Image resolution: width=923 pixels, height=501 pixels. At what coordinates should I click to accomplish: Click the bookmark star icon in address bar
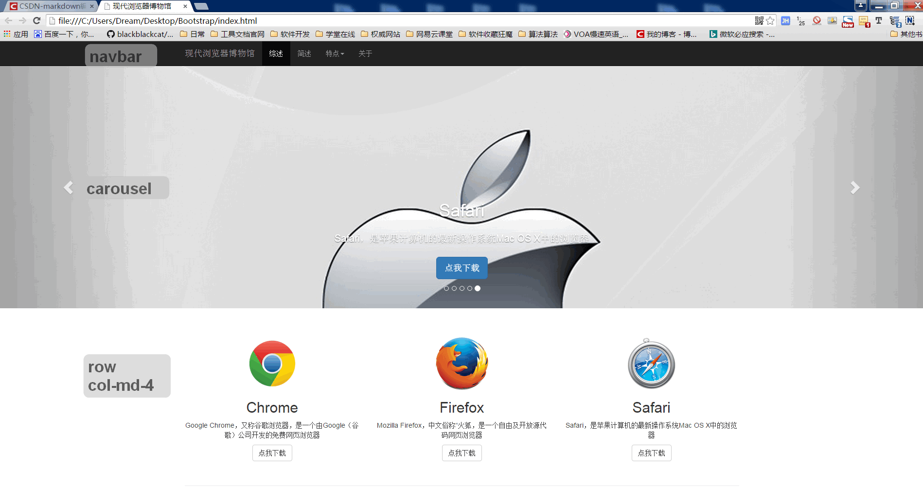click(x=770, y=21)
